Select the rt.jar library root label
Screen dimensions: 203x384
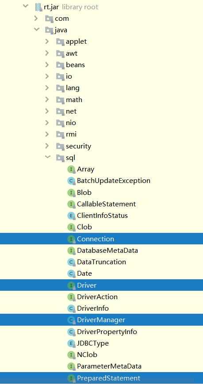point(71,7)
